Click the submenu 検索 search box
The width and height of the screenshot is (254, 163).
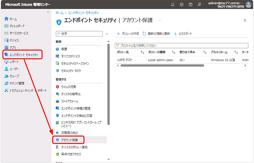(79, 34)
